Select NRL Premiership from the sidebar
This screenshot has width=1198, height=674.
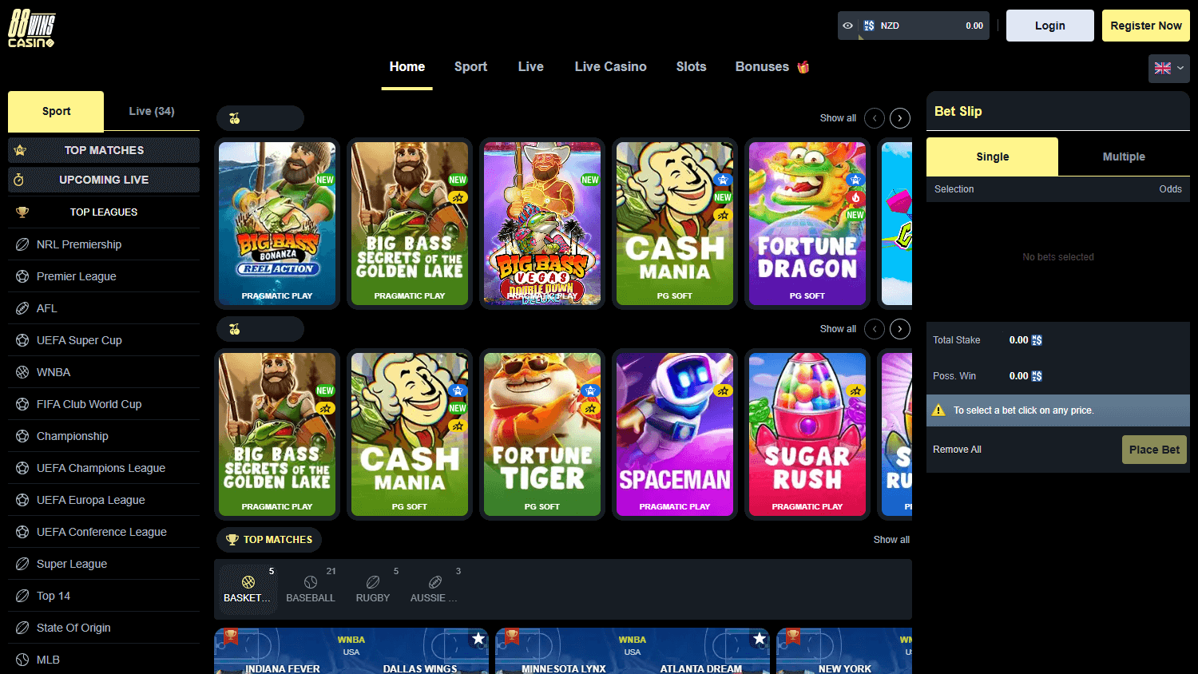(x=78, y=244)
